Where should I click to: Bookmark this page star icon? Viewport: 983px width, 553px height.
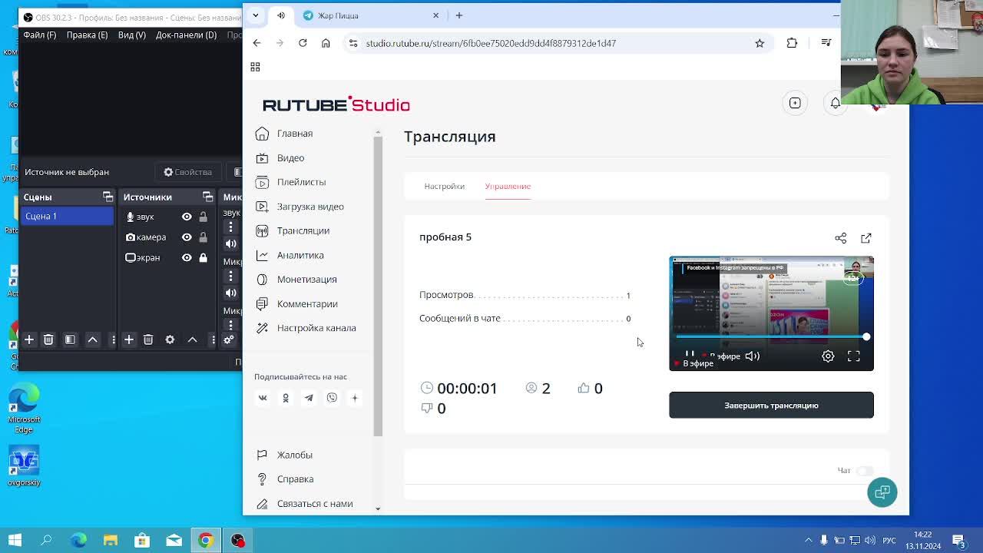pos(760,43)
